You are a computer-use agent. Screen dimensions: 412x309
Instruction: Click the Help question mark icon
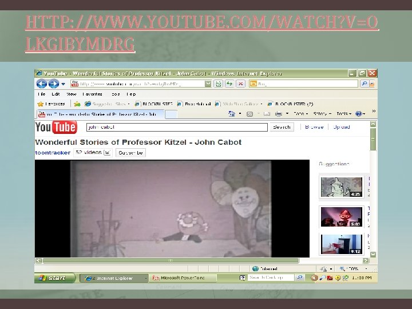click(x=358, y=114)
